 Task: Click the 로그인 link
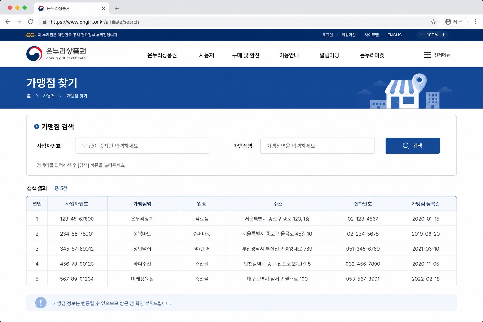pyautogui.click(x=327, y=35)
